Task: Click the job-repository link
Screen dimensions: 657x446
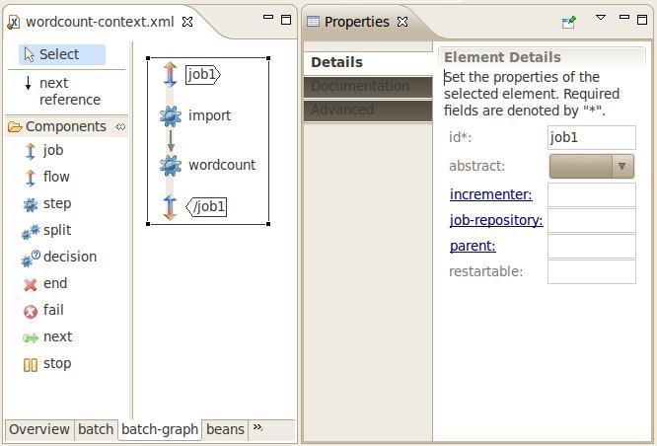Action: pos(495,220)
